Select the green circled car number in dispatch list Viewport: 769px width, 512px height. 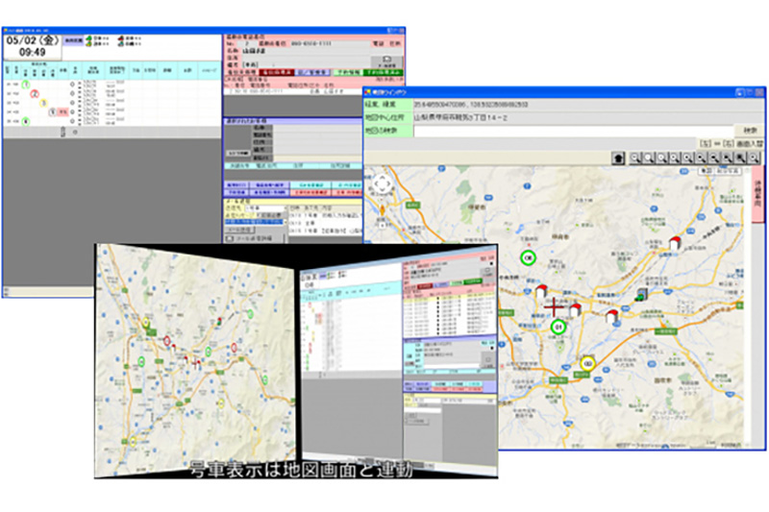tap(27, 83)
